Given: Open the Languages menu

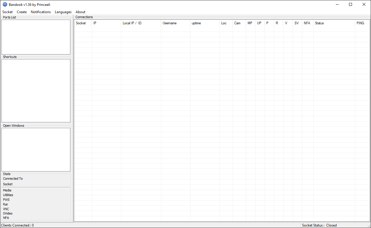Looking at the screenshot, I should click(63, 12).
